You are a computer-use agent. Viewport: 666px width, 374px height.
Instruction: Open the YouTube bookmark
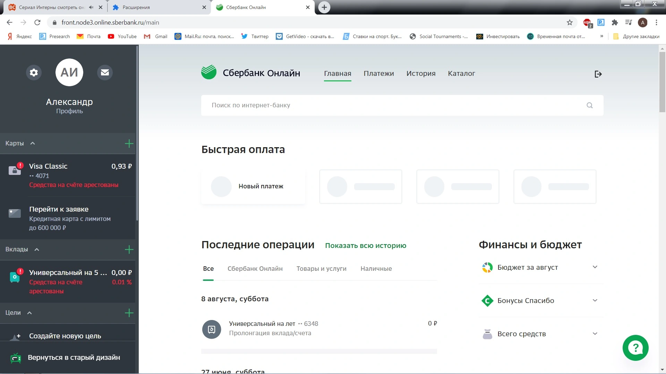[x=122, y=36]
